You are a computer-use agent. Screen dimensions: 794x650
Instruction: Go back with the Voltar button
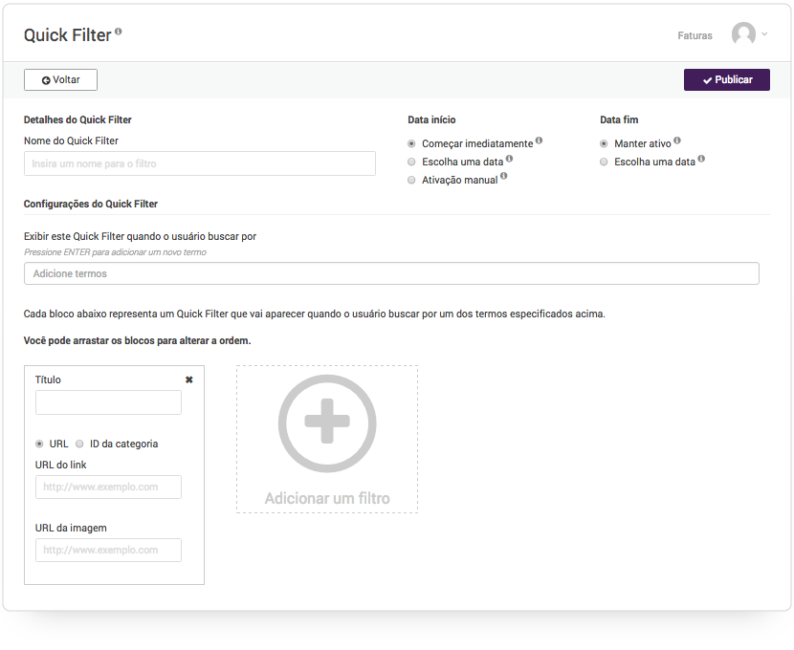[x=61, y=80]
